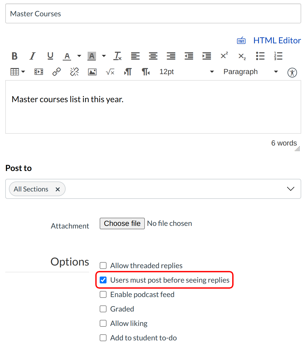Click the clear formatting icon
Viewport: 308px width, 343px height.
118,56
